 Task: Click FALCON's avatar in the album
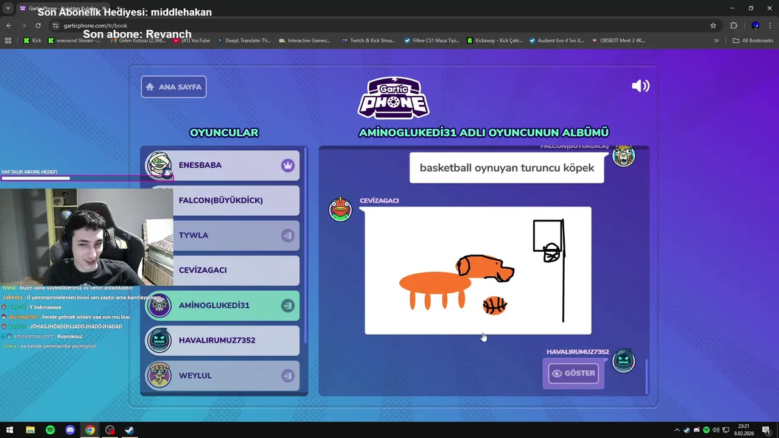(x=623, y=156)
